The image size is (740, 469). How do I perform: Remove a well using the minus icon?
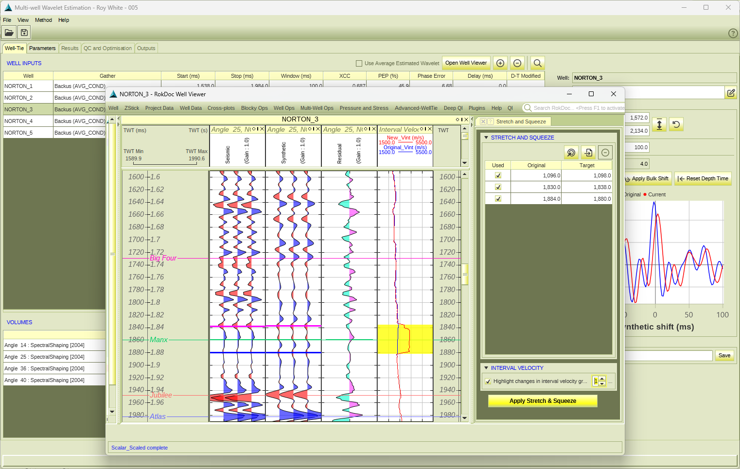(x=517, y=63)
